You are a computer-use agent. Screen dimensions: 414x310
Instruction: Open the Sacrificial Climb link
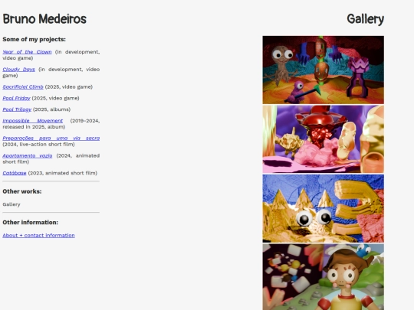point(23,86)
